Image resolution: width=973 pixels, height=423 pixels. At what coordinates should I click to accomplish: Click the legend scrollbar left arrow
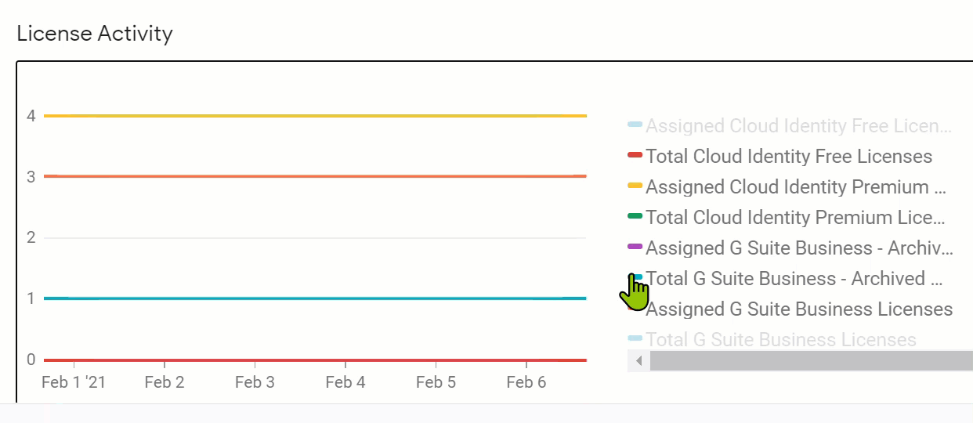[x=638, y=360]
